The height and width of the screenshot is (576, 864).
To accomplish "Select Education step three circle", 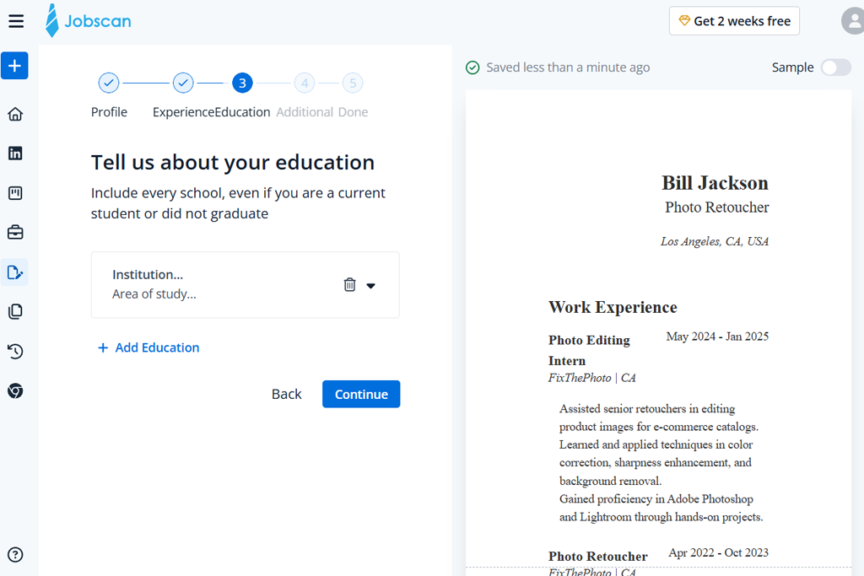I will pyautogui.click(x=242, y=83).
